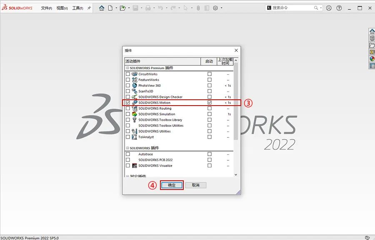Uncheck SOLIDWORKS Motion active checkbox
Screen dimensions: 375x240
point(128,103)
